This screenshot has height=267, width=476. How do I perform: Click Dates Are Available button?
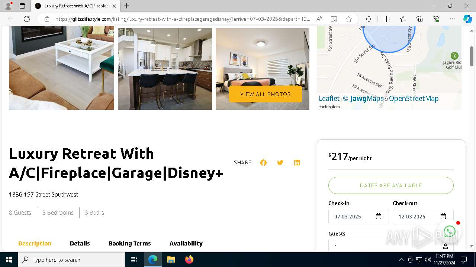pyautogui.click(x=391, y=185)
